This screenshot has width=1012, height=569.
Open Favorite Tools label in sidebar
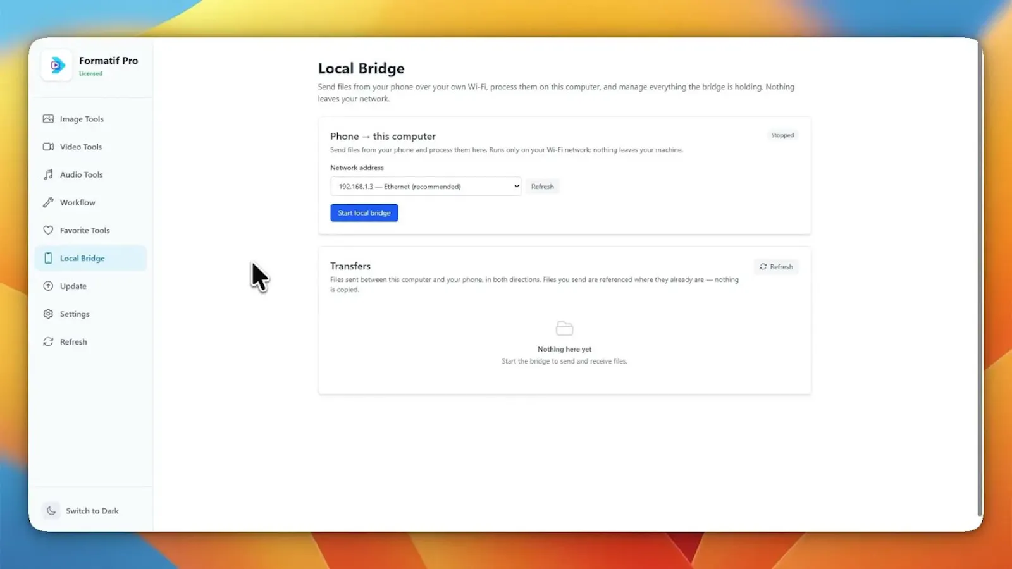pos(85,230)
